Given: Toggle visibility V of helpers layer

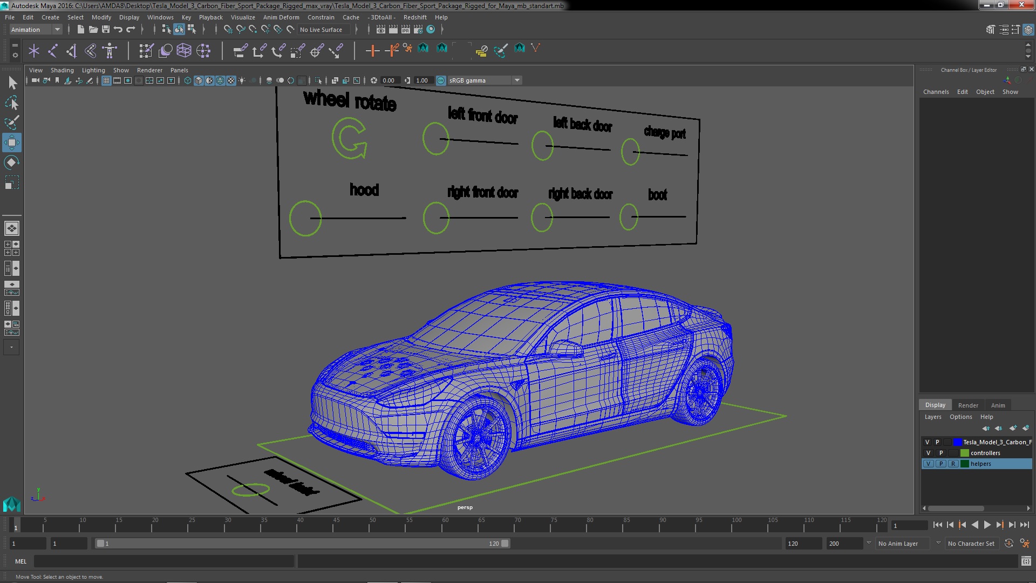Looking at the screenshot, I should coord(929,464).
